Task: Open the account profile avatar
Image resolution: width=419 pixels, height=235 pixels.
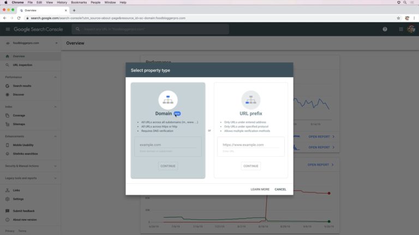Action: click(x=411, y=29)
